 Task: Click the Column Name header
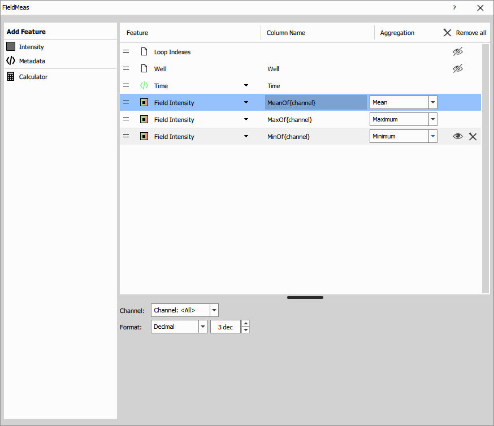(x=286, y=33)
